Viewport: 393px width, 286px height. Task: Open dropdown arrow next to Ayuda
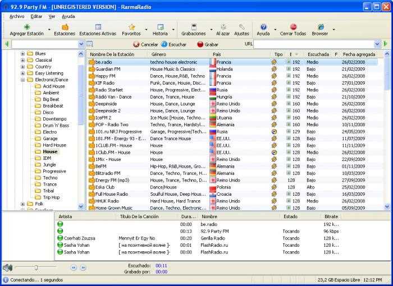pos(275,30)
